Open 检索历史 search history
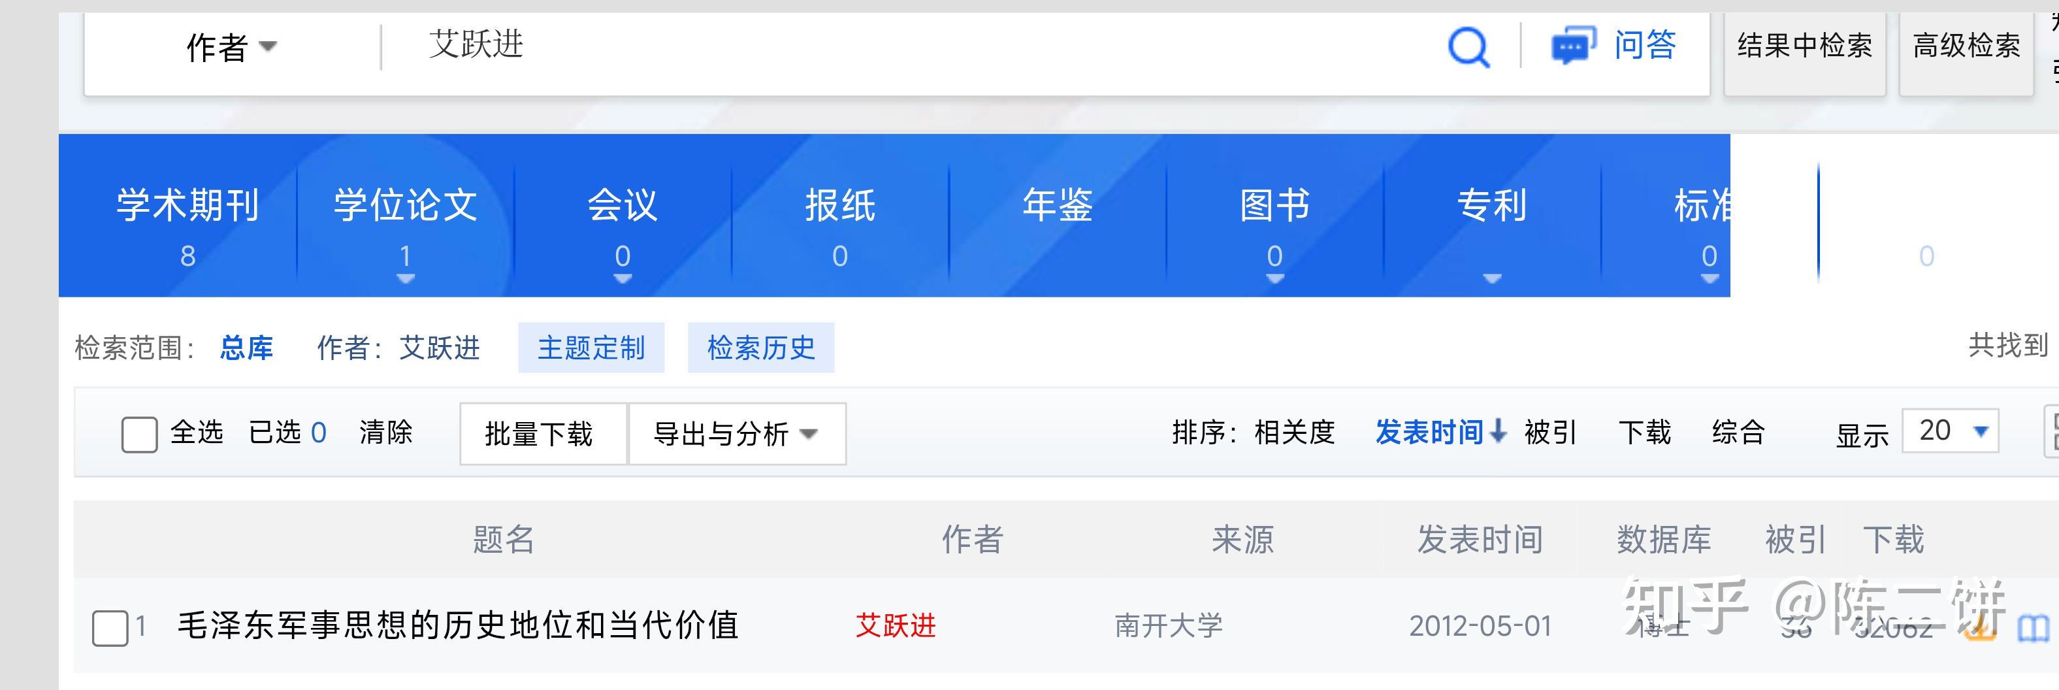 click(761, 348)
